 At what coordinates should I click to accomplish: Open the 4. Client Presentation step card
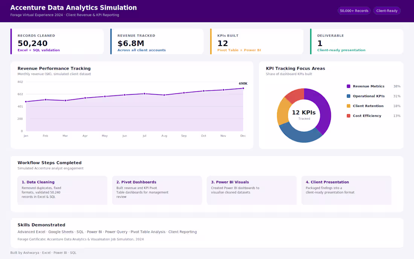click(346, 190)
